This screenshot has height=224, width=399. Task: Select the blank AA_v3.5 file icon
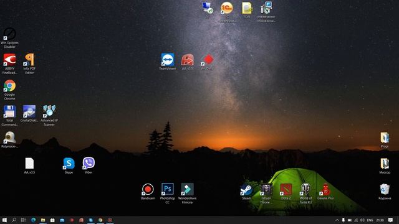(29, 166)
